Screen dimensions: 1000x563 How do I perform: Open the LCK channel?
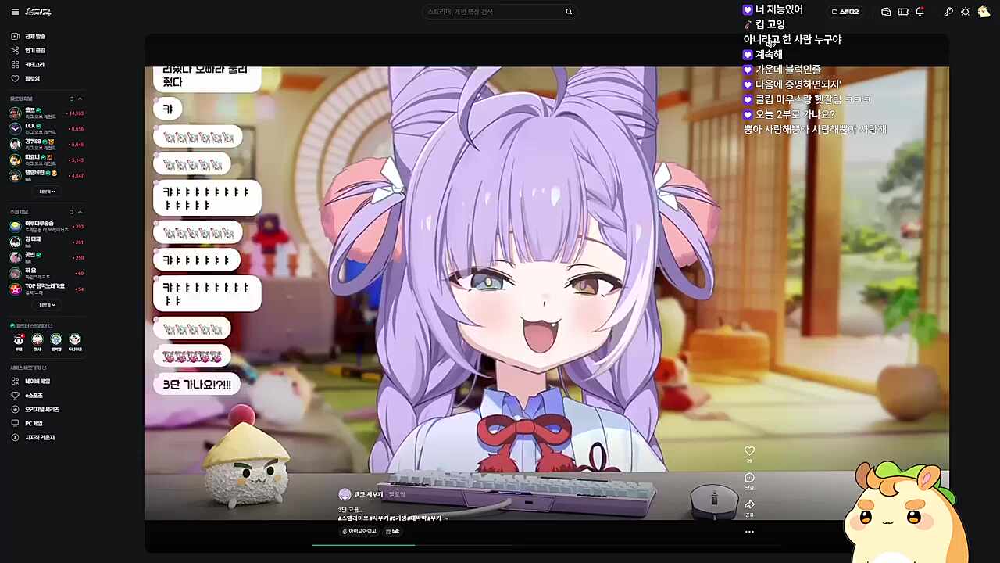click(x=47, y=128)
